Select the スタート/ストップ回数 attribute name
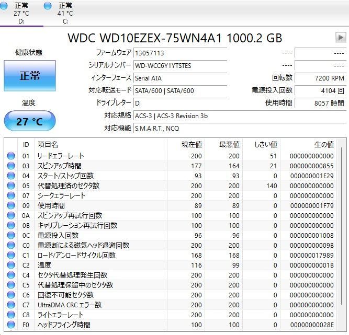 pos(65,176)
